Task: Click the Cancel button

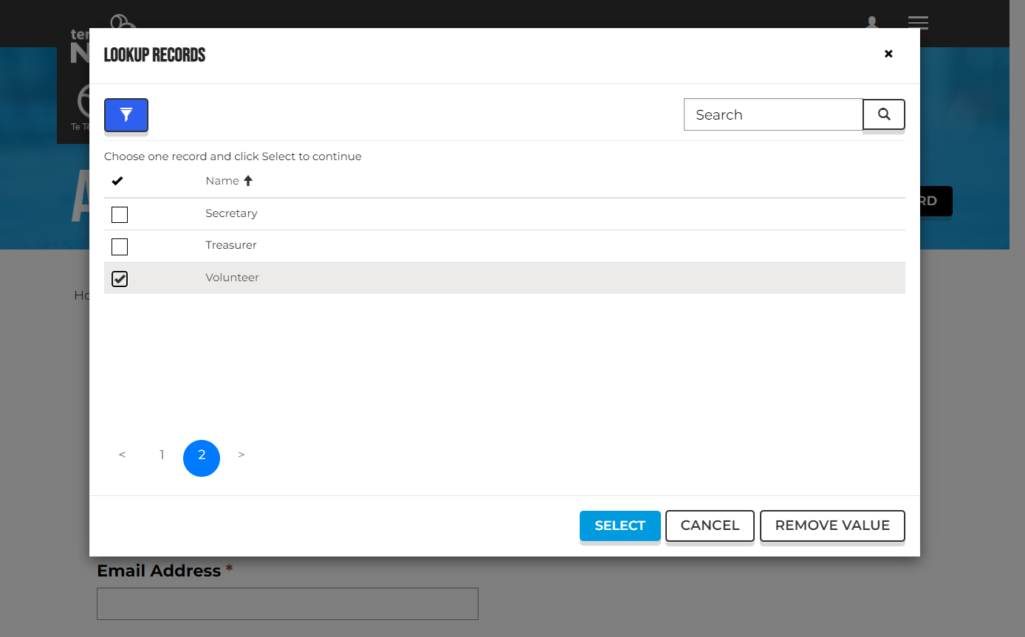Action: coord(710,526)
